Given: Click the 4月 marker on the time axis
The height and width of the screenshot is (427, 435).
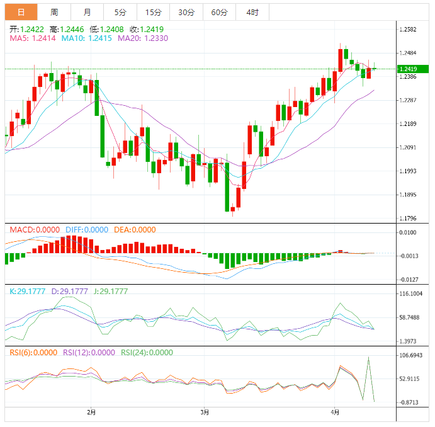Looking at the screenshot, I should click(335, 413).
